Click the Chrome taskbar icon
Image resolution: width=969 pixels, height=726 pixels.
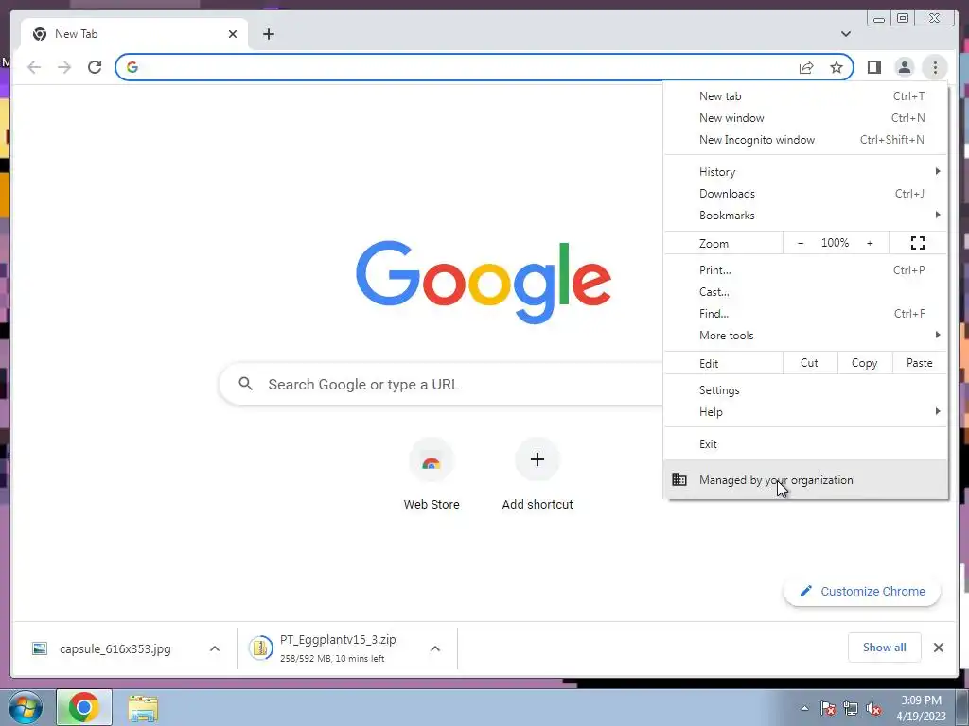tap(84, 707)
